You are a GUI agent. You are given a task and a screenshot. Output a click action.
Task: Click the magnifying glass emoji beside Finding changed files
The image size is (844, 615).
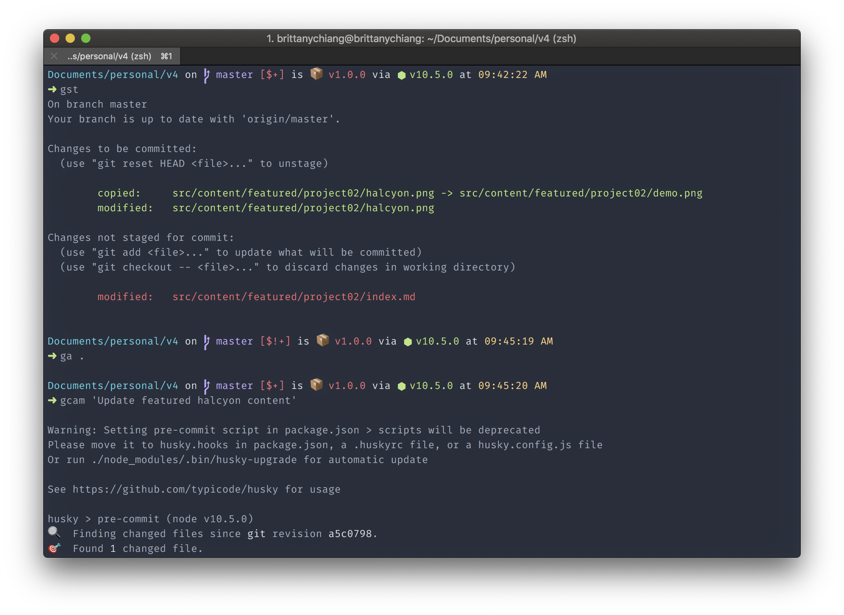[x=54, y=532]
